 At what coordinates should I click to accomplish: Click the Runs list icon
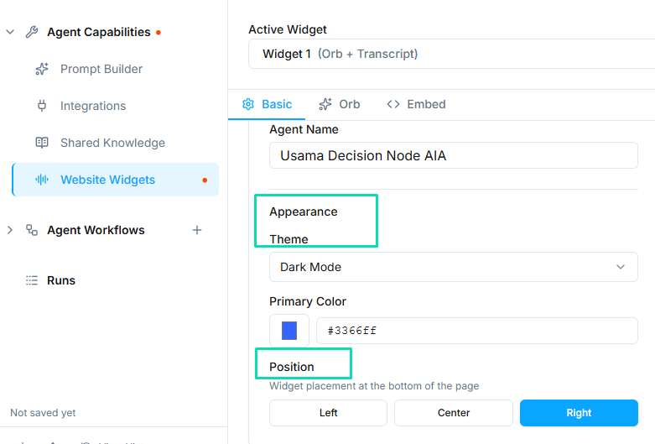pyautogui.click(x=32, y=280)
